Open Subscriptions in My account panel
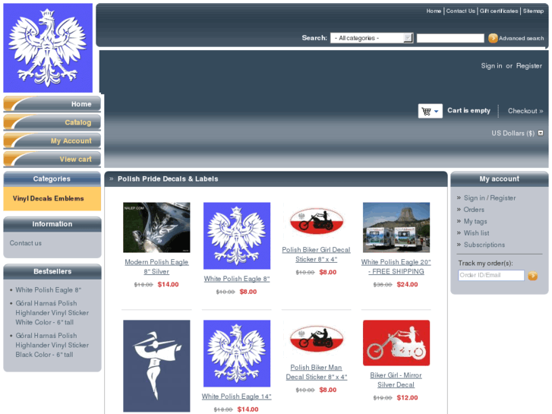Image resolution: width=552 pixels, height=414 pixels. (x=484, y=245)
